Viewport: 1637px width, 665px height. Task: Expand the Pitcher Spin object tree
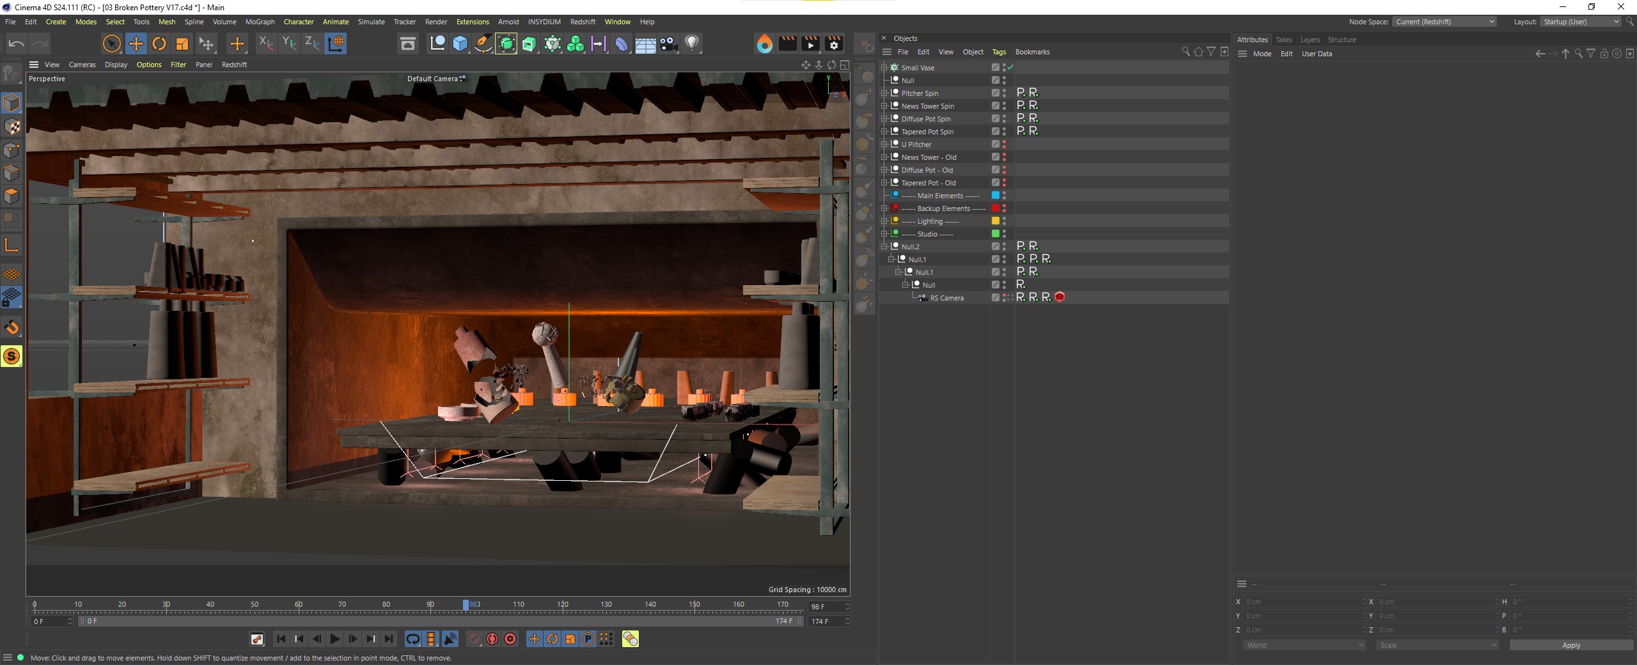click(884, 93)
